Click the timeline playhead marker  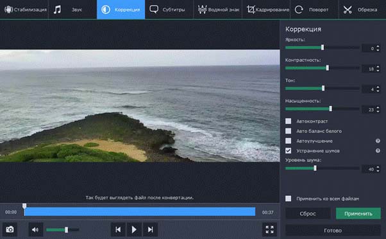point(24,206)
